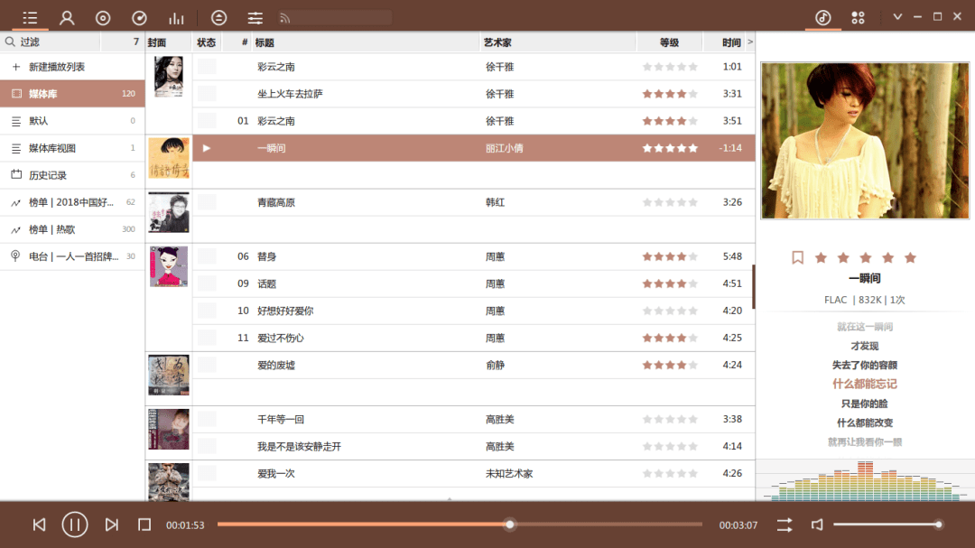This screenshot has width=975, height=548.
Task: Click the streaming icon beside the search box
Action: [x=287, y=16]
